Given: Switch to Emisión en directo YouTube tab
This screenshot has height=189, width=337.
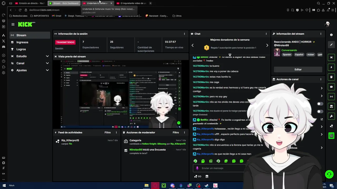Looking at the screenshot, I should 30,3.
